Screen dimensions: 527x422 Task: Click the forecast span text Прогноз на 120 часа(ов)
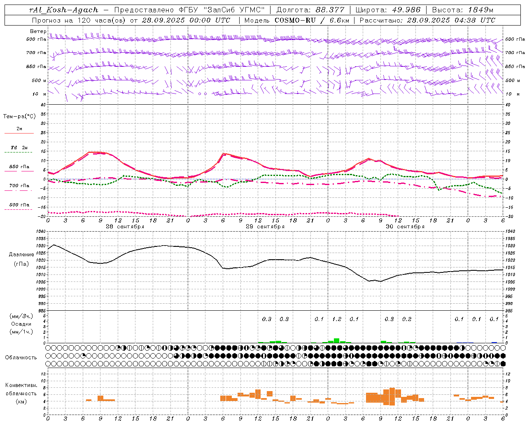[x=79, y=20]
